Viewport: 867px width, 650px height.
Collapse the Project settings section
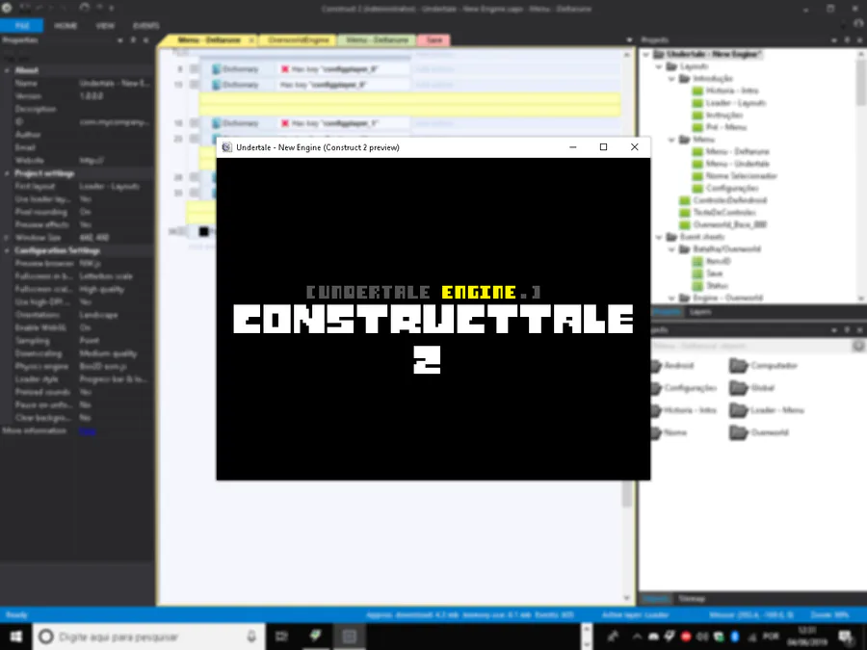[7, 173]
